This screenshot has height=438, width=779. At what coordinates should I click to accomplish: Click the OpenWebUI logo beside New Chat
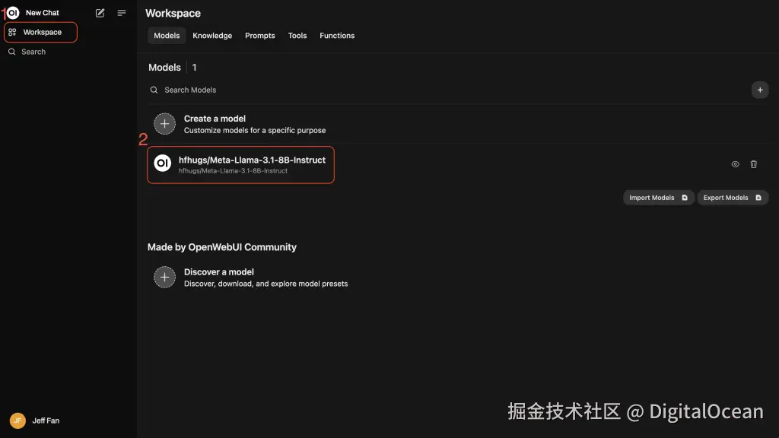point(13,13)
